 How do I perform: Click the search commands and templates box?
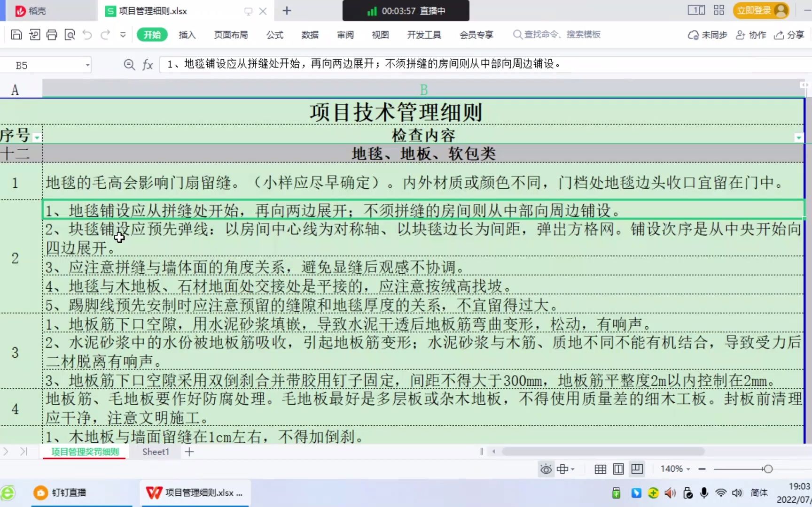click(x=557, y=35)
